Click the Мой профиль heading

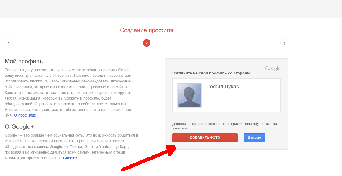click(24, 61)
